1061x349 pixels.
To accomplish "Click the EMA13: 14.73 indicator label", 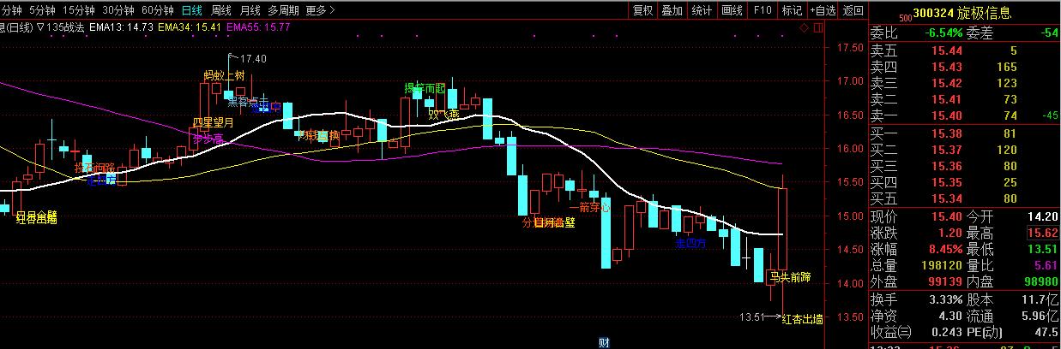I will click(122, 27).
